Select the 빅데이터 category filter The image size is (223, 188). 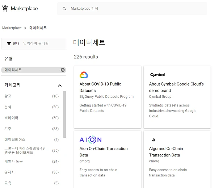click(x=11, y=118)
